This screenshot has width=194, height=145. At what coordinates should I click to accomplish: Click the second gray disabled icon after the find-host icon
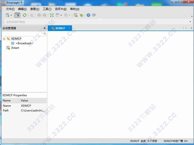pyautogui.click(x=45, y=15)
